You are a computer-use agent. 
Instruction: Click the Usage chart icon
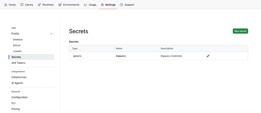[x=86, y=5]
